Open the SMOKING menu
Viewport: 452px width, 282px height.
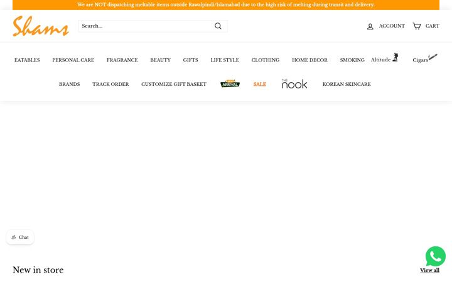coord(352,60)
